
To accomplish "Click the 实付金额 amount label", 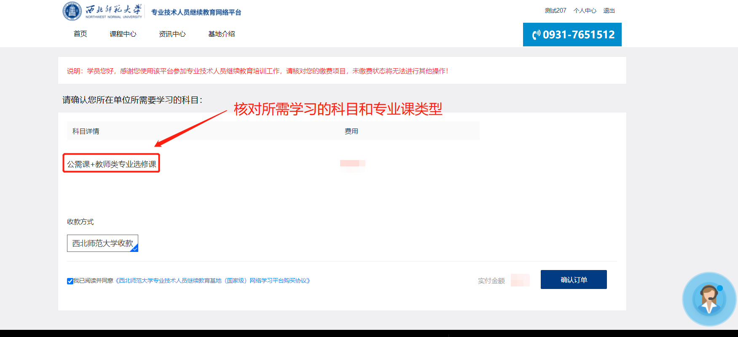I will [491, 281].
